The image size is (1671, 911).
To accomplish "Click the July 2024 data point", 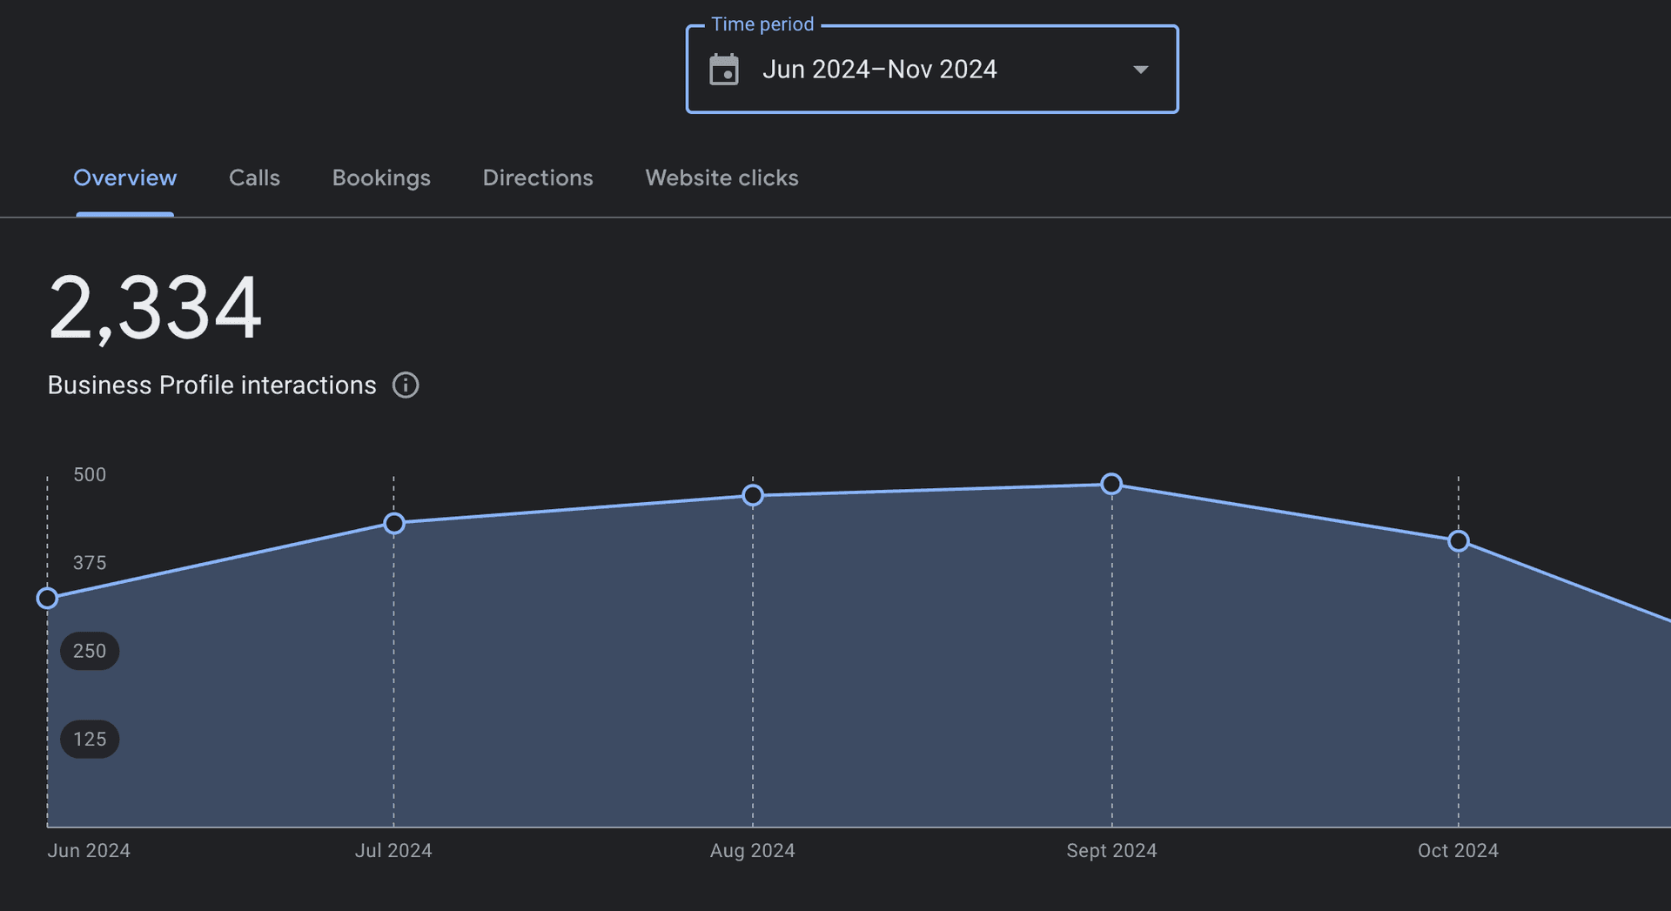I will [393, 524].
